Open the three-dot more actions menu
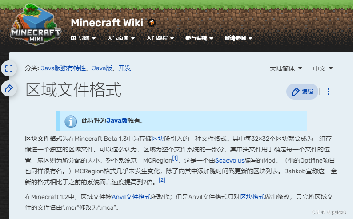This screenshot has width=353, height=219. click(329, 92)
